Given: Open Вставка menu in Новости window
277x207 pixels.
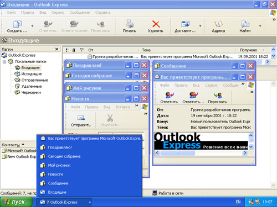Looking at the screenshot, I should pyautogui.click(x=122, y=107).
